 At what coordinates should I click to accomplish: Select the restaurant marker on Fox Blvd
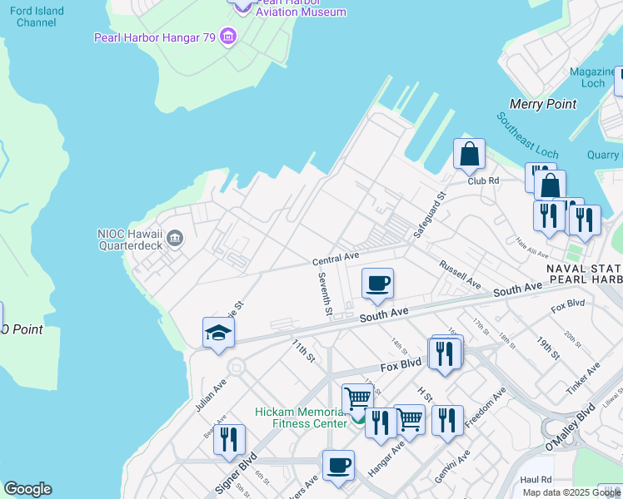pyautogui.click(x=445, y=355)
